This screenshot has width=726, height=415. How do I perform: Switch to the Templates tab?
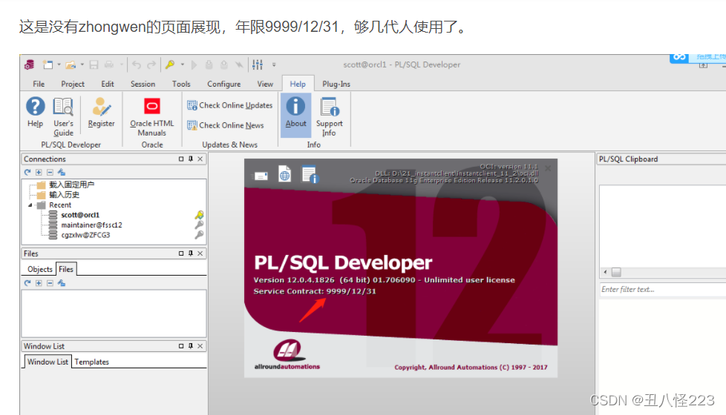(91, 362)
